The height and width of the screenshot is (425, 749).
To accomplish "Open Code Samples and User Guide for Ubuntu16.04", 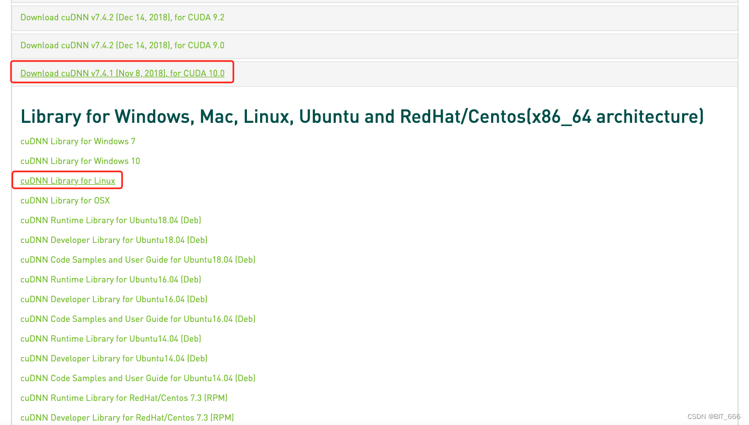I will (138, 319).
